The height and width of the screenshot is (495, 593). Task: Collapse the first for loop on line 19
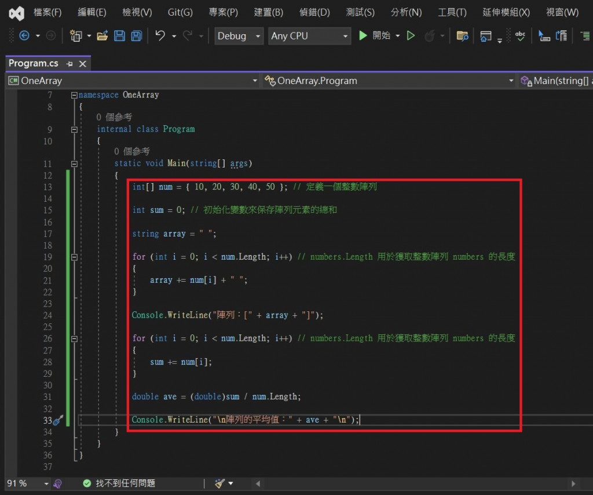click(x=74, y=257)
